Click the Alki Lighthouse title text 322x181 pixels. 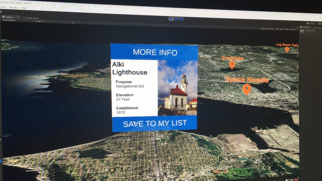click(130, 68)
